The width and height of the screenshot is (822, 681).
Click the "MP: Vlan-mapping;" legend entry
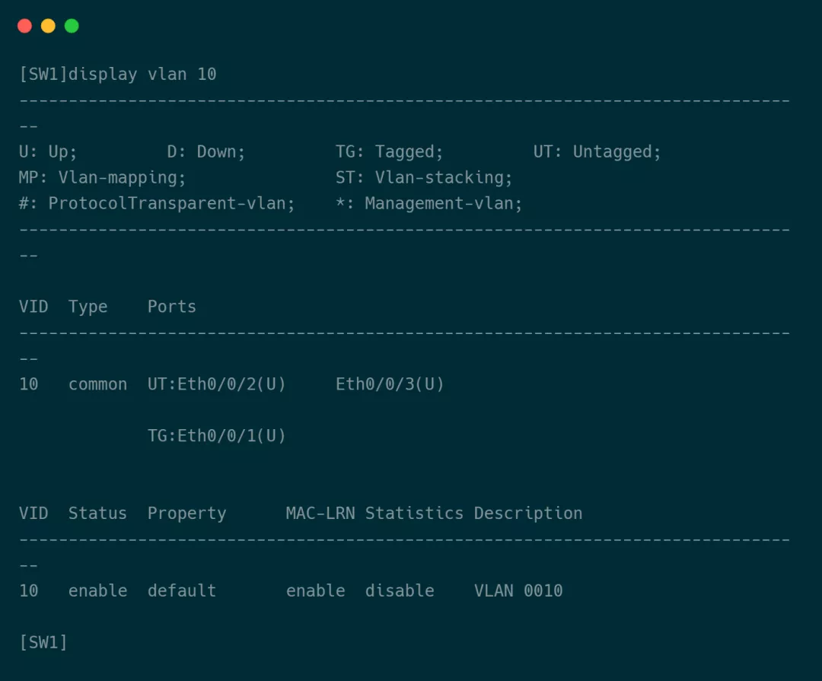pos(103,178)
